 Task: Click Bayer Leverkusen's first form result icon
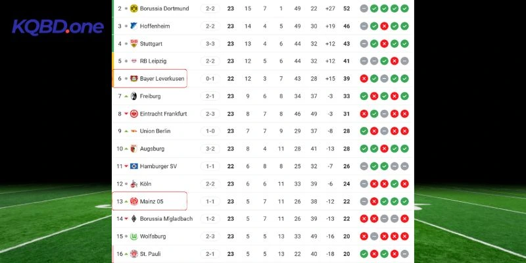pyautogui.click(x=364, y=79)
